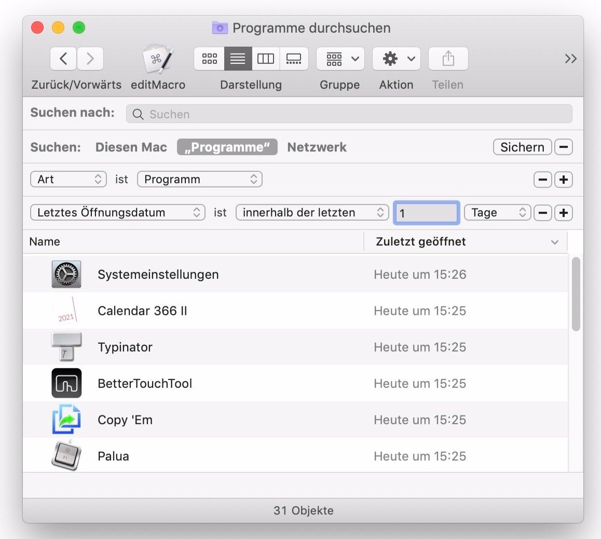The width and height of the screenshot is (601, 539).
Task: Click the date cell of Palua
Action: [420, 456]
